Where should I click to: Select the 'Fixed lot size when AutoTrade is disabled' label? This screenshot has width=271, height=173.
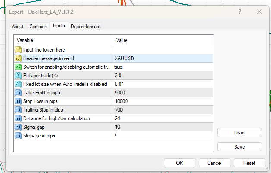[65, 84]
